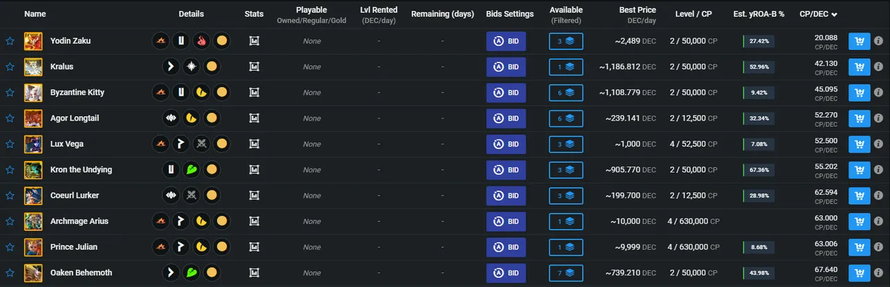Image resolution: width=890 pixels, height=287 pixels.
Task: Favorite Yodin Zaku with the star icon
Action: [10, 41]
